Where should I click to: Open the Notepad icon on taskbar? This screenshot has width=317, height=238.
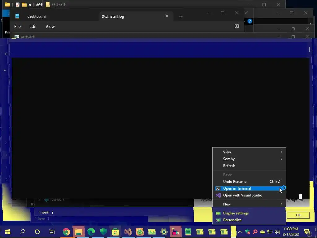[x=188, y=232]
